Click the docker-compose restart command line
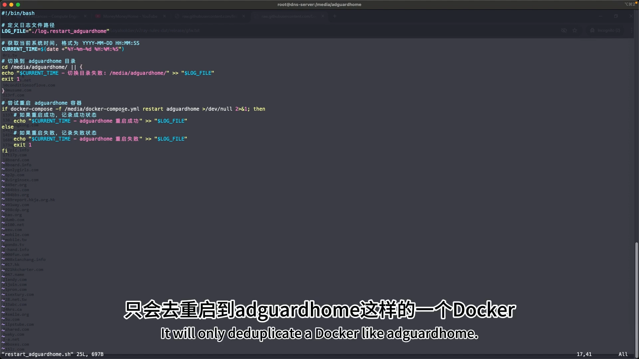This screenshot has width=639, height=359. click(x=133, y=109)
